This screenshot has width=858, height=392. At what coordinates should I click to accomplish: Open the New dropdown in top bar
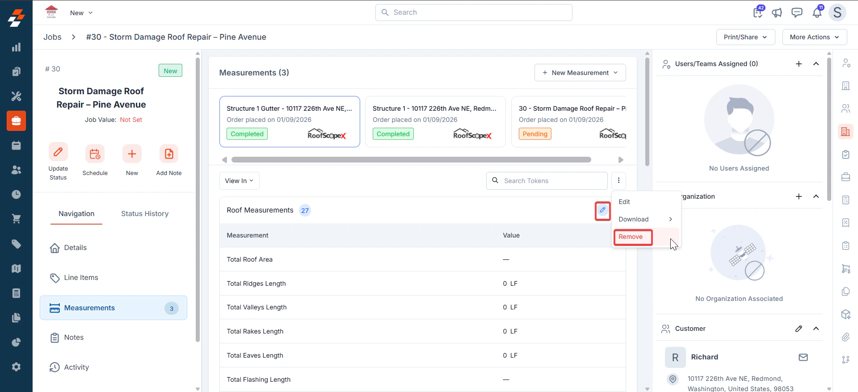(81, 13)
